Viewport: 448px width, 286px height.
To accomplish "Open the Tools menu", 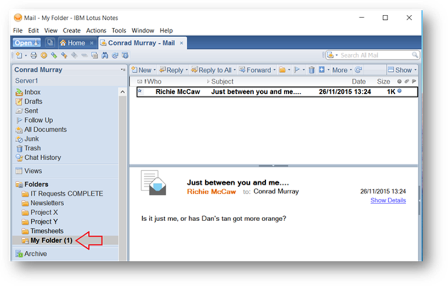I will 119,31.
